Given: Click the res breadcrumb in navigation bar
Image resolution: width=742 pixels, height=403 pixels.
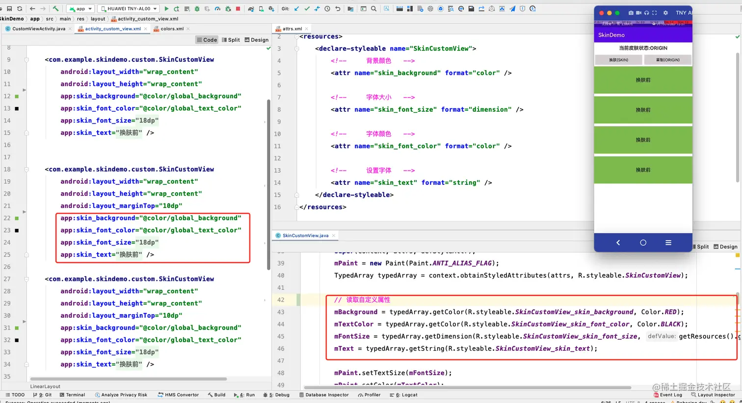Looking at the screenshot, I should 80,19.
